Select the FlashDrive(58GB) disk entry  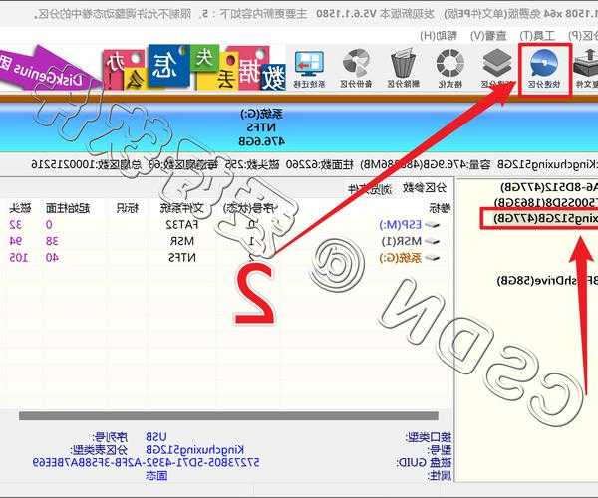547,281
